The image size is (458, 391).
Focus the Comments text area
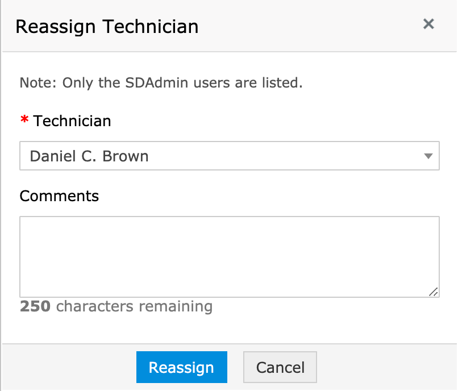point(229,256)
